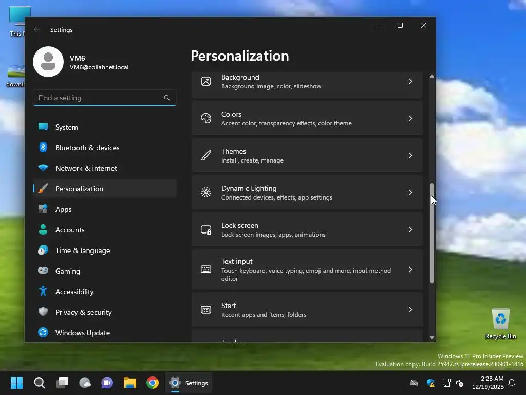Click the Colors palette icon
The height and width of the screenshot is (395, 526).
pos(206,118)
